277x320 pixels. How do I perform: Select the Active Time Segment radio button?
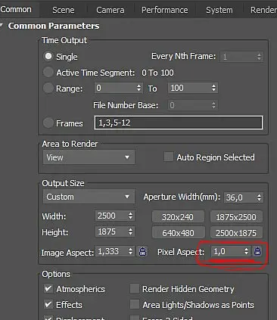point(48,73)
